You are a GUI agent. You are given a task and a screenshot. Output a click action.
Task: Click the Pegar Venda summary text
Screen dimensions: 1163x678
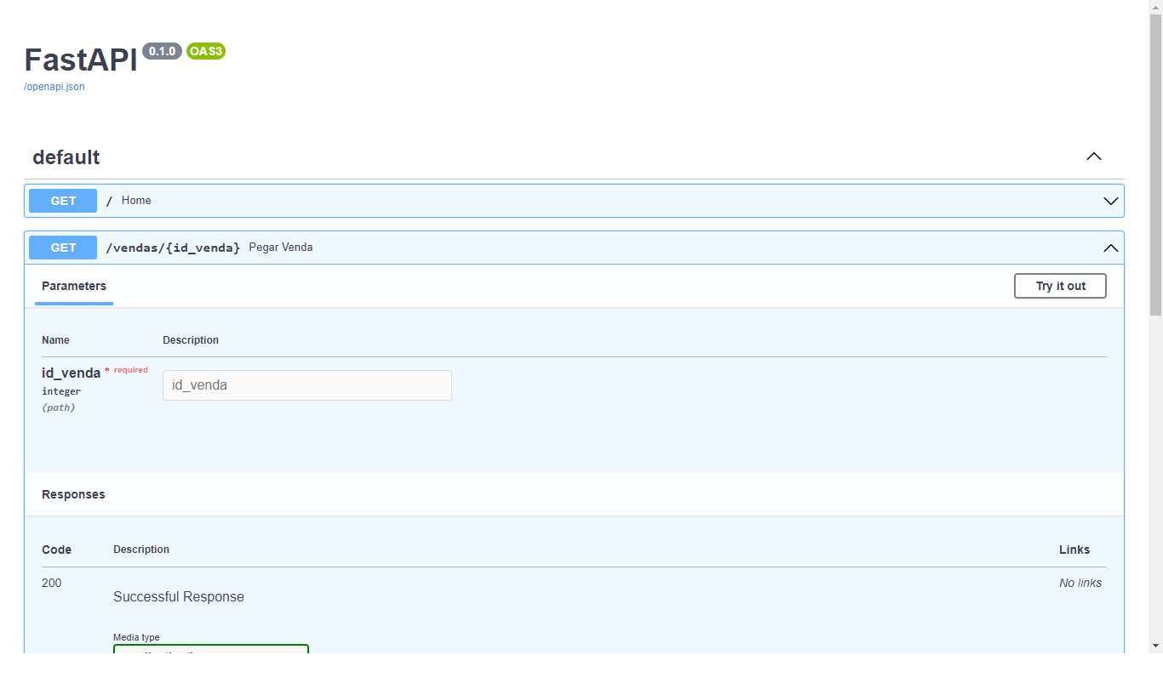click(x=281, y=248)
